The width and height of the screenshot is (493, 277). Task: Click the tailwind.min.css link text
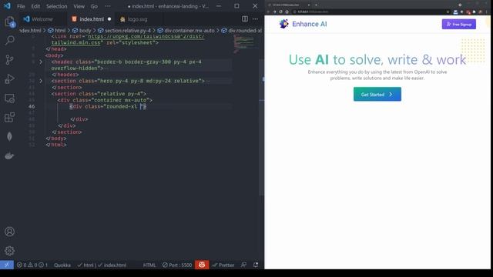click(x=75, y=43)
